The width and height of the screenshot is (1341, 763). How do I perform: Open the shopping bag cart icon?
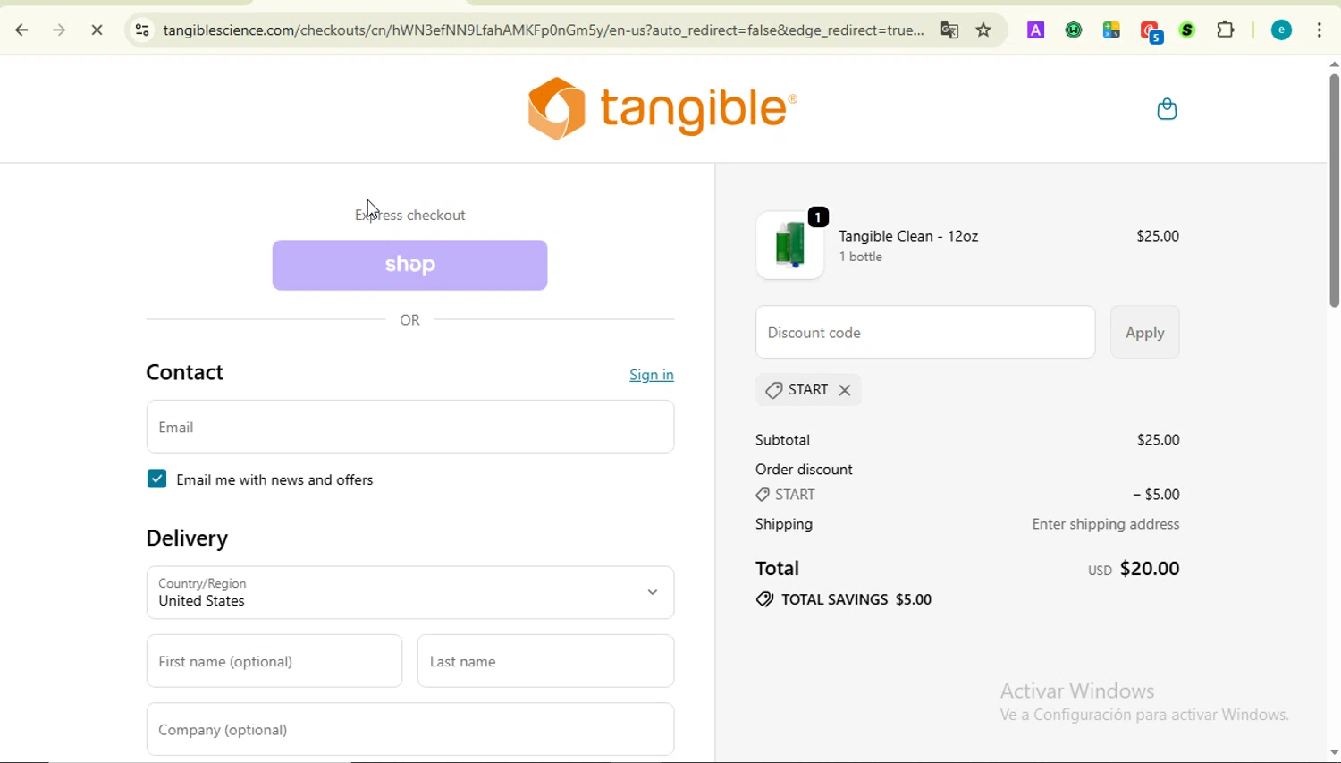click(x=1167, y=109)
